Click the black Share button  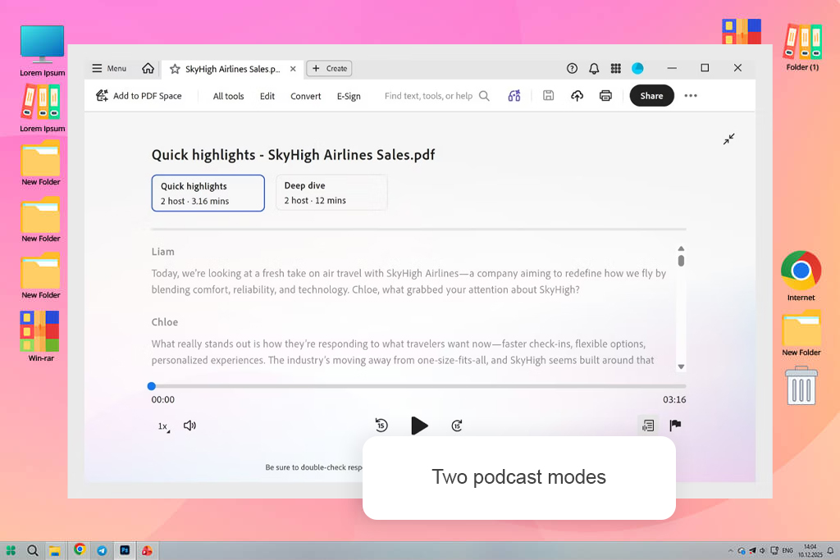(x=651, y=96)
